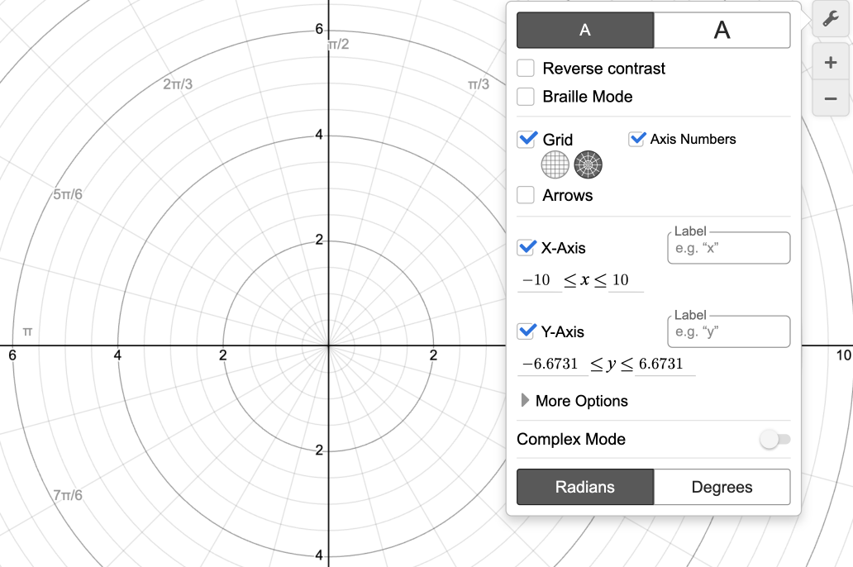Click the wrench Graph Settings icon
This screenshot has height=567, width=853.
831,19
